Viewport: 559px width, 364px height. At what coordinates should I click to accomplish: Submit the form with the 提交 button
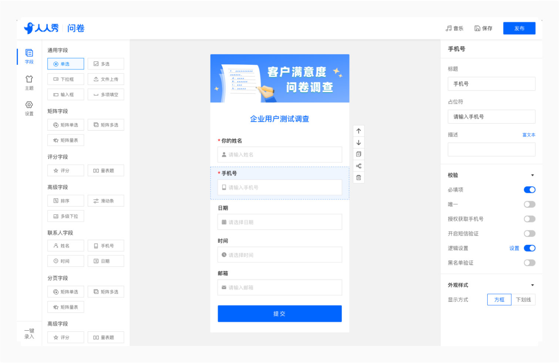[280, 314]
